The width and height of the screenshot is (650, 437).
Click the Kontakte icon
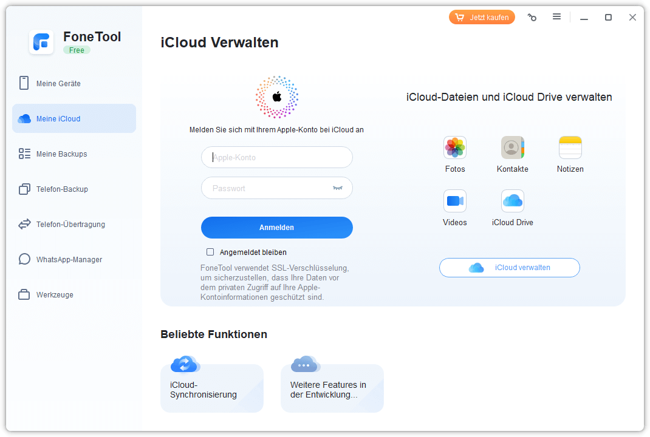[512, 147]
